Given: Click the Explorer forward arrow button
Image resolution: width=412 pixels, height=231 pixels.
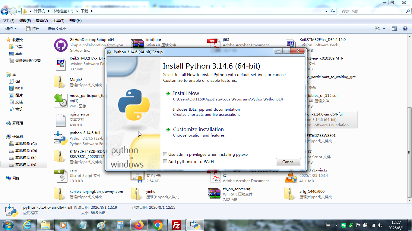Looking at the screenshot, I should (x=13, y=11).
